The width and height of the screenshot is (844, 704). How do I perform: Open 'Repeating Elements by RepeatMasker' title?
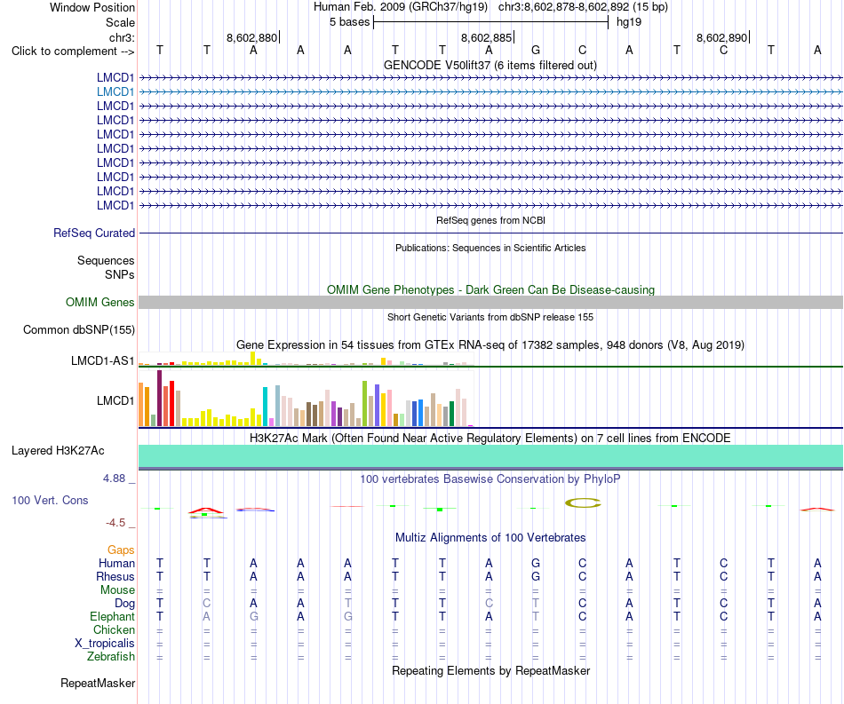point(490,670)
